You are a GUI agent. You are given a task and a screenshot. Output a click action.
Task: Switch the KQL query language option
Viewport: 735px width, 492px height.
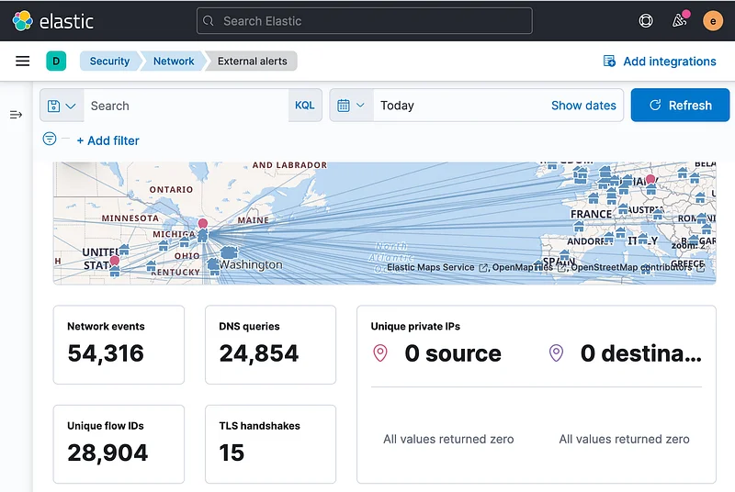point(305,106)
